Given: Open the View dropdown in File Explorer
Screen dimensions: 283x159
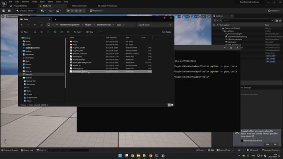Looking at the screenshot, I should coord(91,32).
